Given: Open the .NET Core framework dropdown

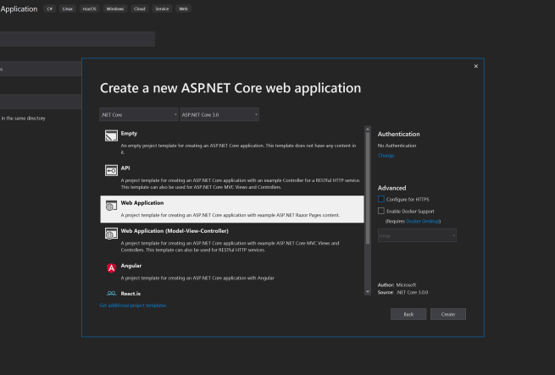Looking at the screenshot, I should coord(139,114).
